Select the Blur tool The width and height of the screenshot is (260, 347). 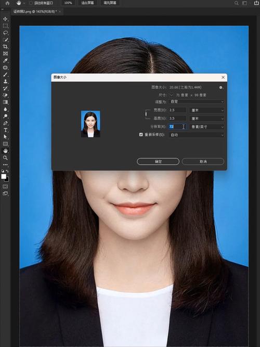pos(5,109)
